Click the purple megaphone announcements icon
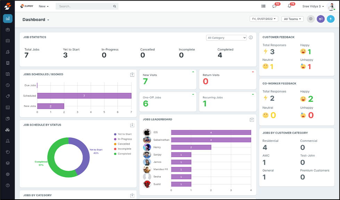340x200 pixels. tap(321, 19)
